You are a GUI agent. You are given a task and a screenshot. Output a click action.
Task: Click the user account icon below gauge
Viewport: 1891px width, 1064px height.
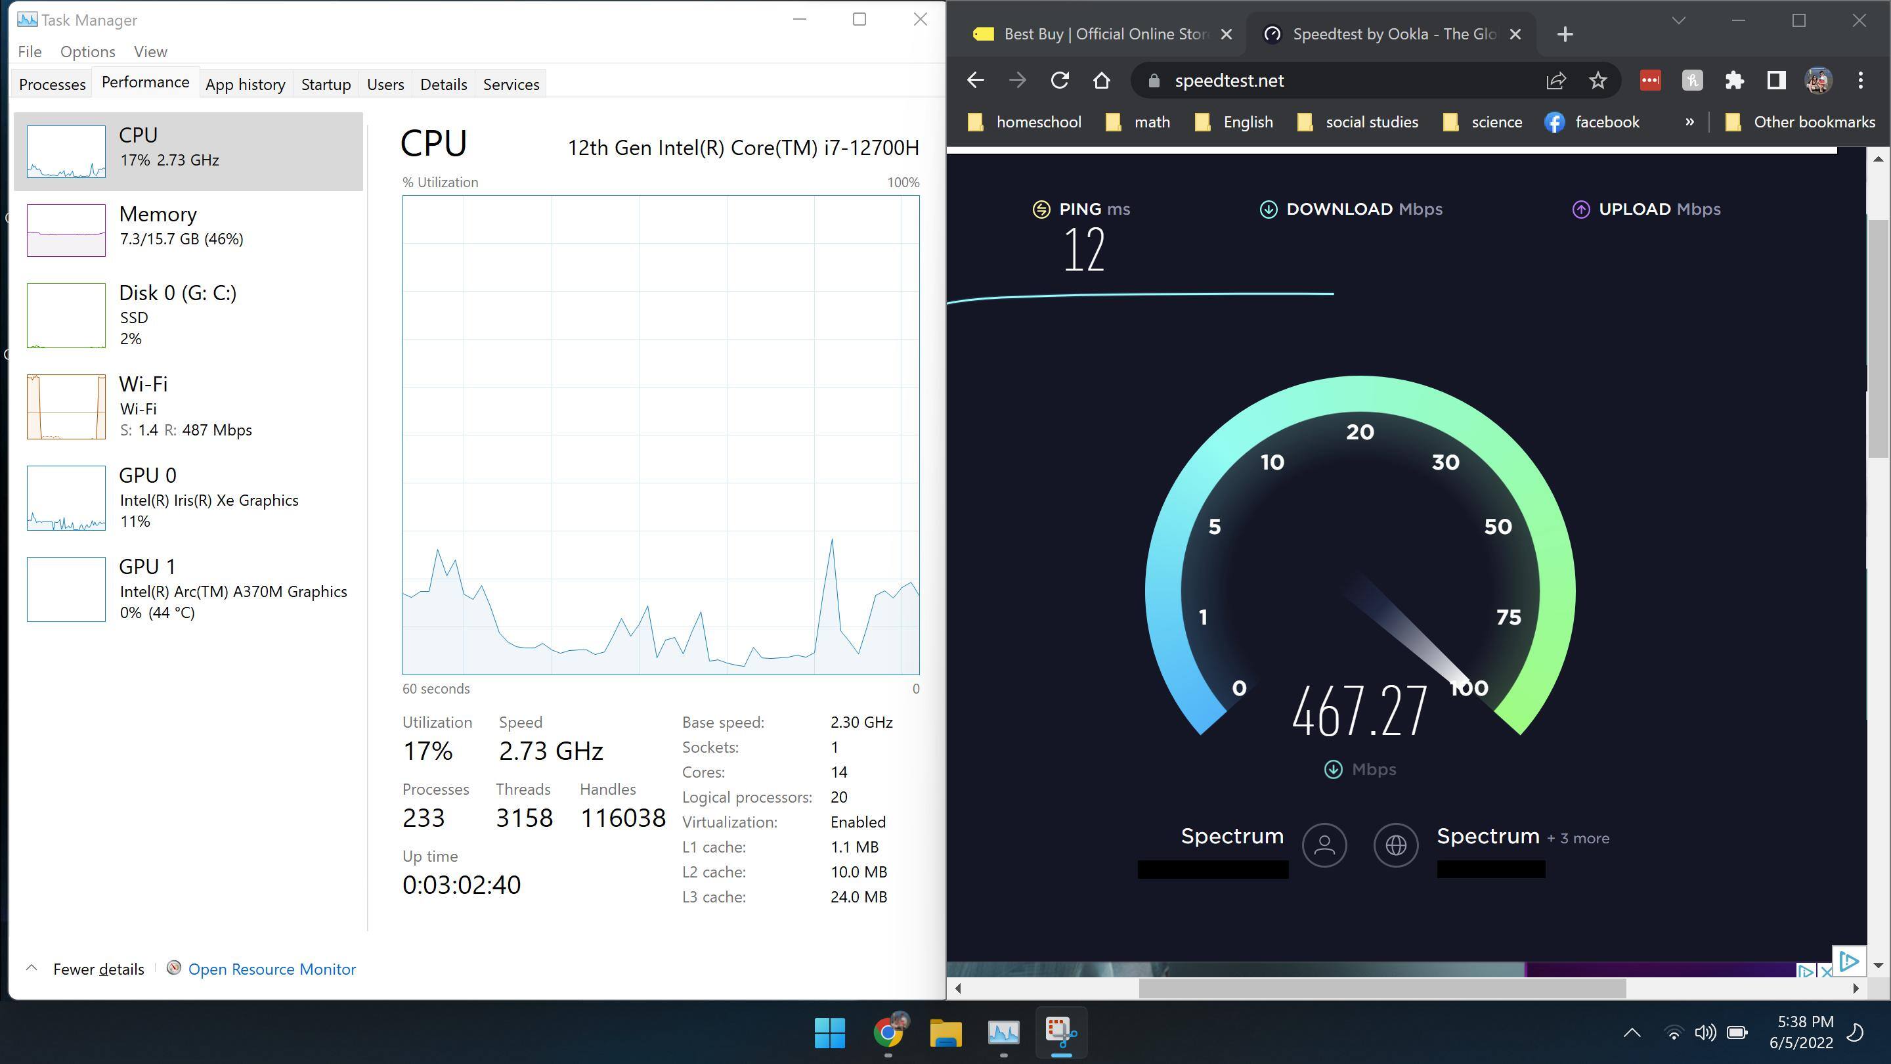(1324, 845)
